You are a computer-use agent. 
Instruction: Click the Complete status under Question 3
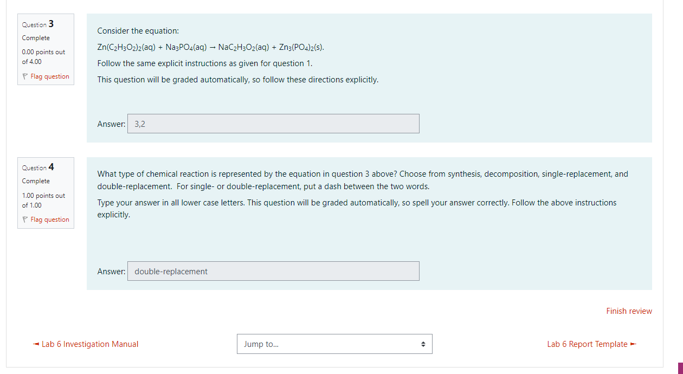coord(36,38)
